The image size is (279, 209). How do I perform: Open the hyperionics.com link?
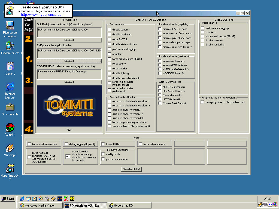43,15
